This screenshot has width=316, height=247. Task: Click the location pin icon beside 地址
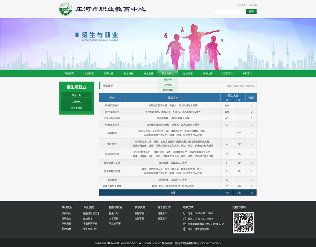[185, 229]
